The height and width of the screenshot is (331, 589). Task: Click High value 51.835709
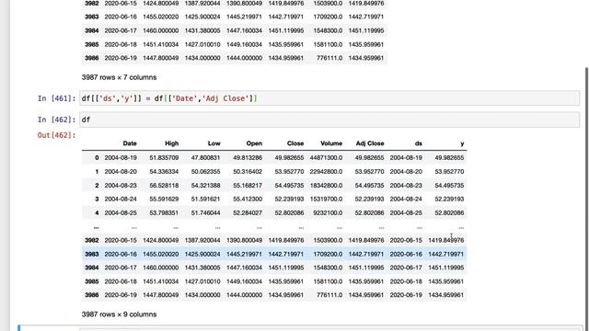(164, 158)
